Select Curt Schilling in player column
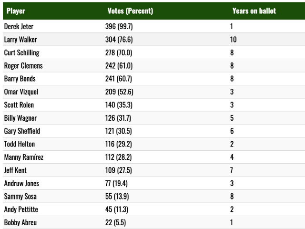The width and height of the screenshot is (305, 229). point(21,53)
